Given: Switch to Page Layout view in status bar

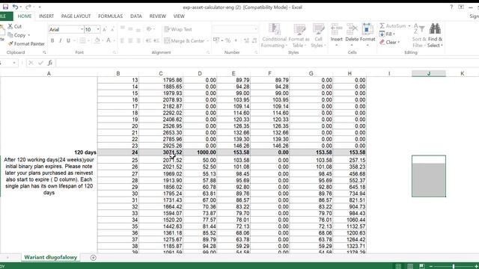Looking at the screenshot, I should [410, 266].
